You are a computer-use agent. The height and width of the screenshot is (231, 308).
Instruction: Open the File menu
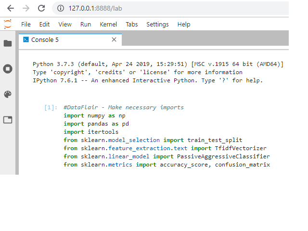pos(26,24)
